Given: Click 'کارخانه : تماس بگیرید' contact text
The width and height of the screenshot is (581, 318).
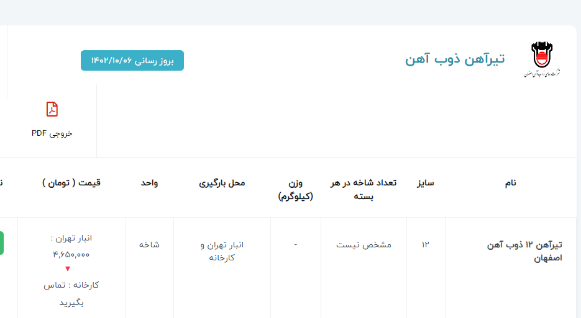Looking at the screenshot, I should coord(71,294).
